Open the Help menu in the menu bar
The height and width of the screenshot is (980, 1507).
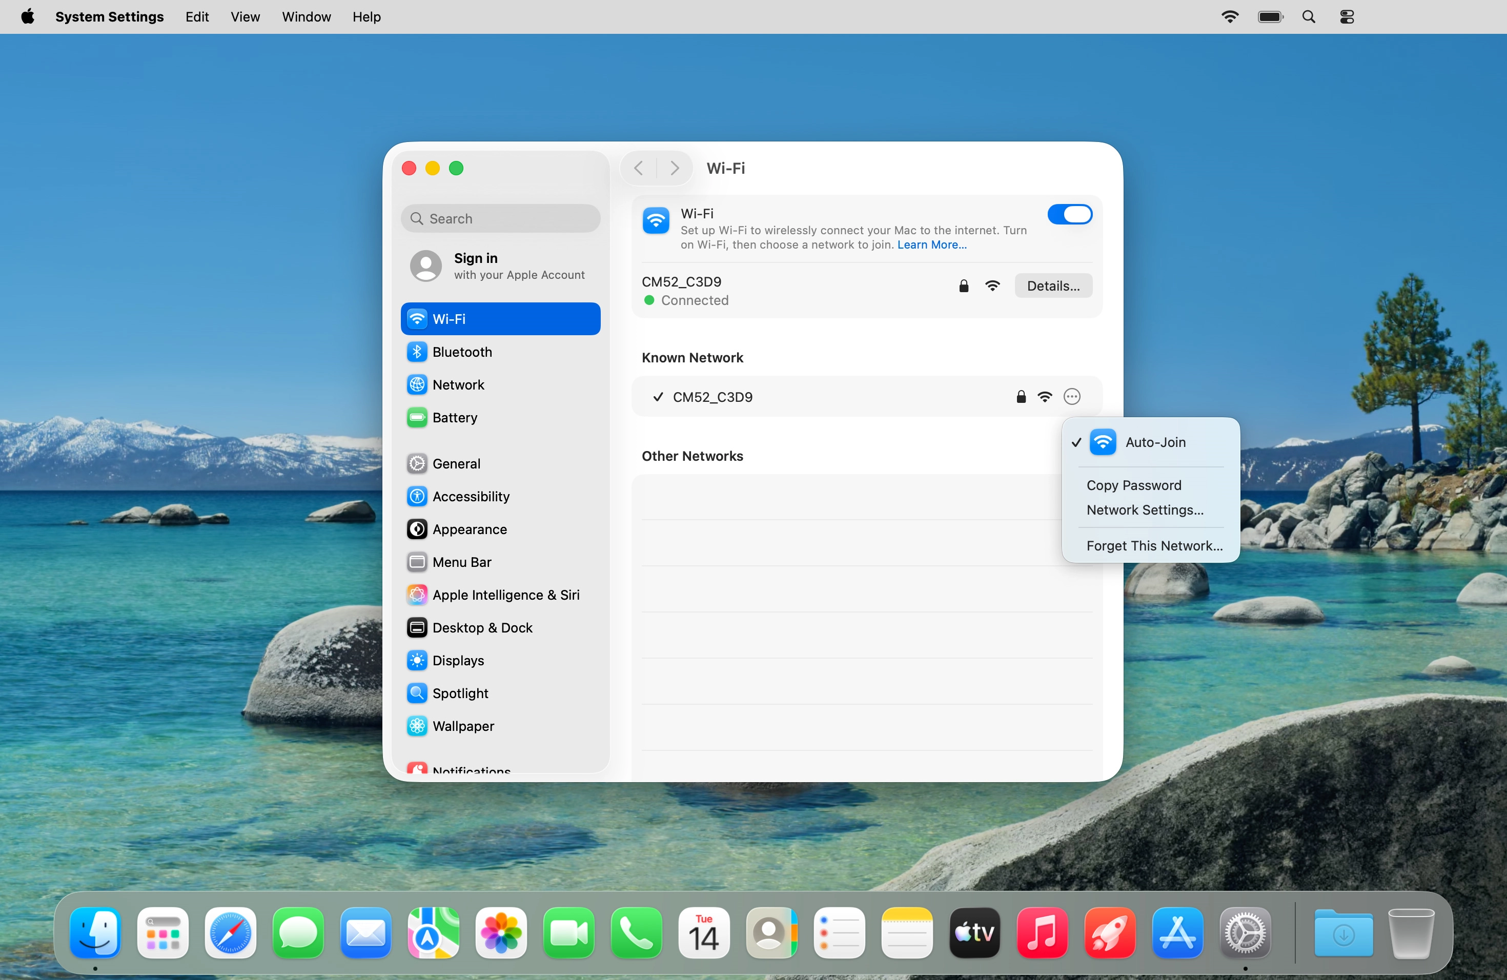366,16
